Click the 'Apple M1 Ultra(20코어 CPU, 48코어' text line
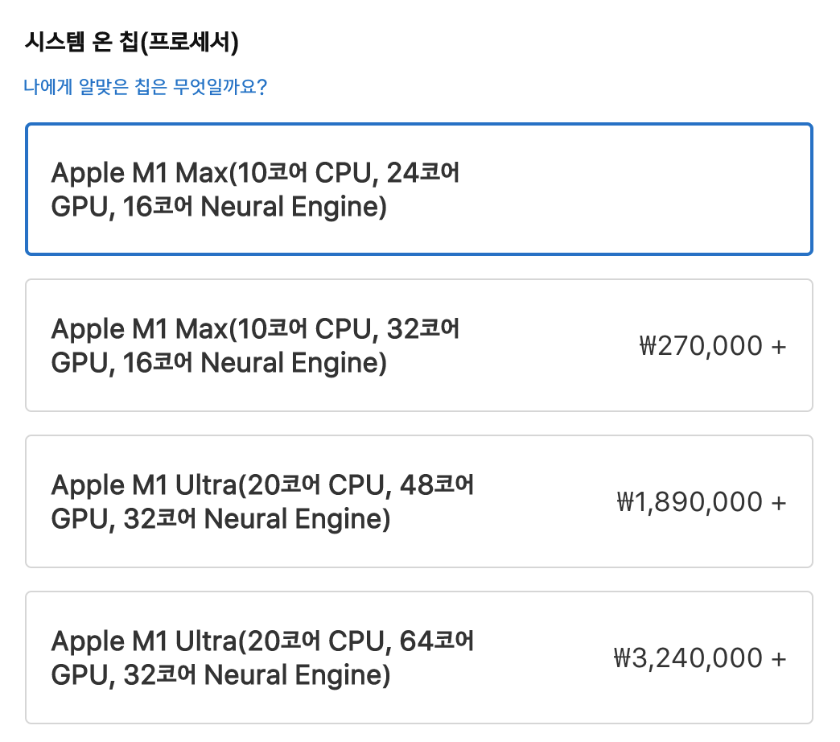The image size is (840, 742). (262, 484)
